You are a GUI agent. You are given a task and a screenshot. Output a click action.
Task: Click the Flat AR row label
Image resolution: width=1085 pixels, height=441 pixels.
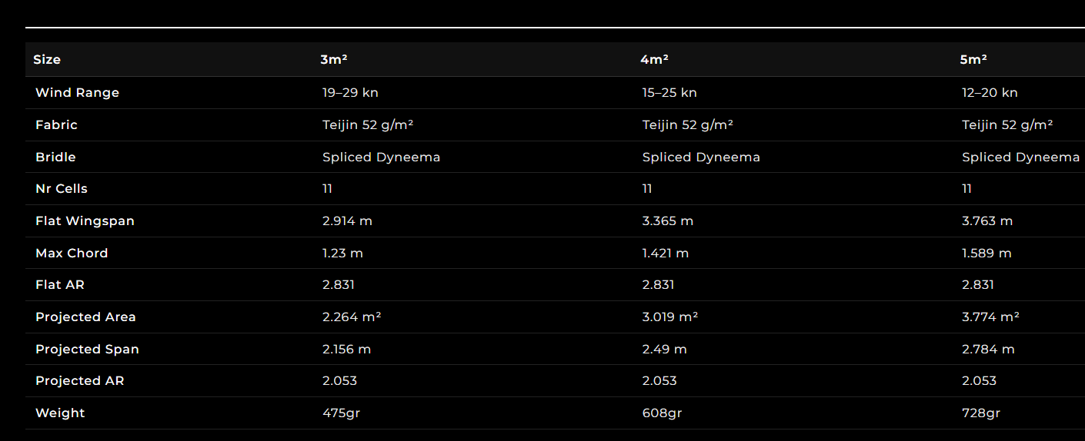tap(60, 285)
